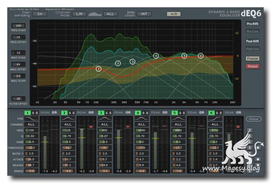The image size is (271, 183).
Task: Select band 4 node on the graph
Action: [x=156, y=55]
